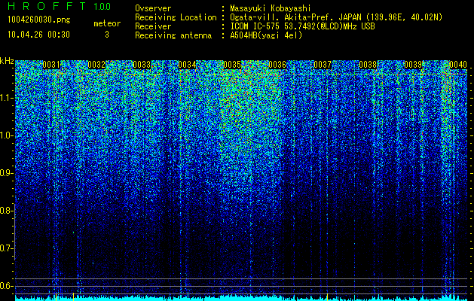Click the 0038 time marker
Viewport: 474px width, 301px height.
368,65
